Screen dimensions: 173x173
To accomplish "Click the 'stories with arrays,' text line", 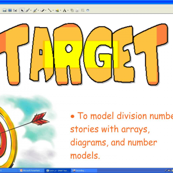I will 110,129.
